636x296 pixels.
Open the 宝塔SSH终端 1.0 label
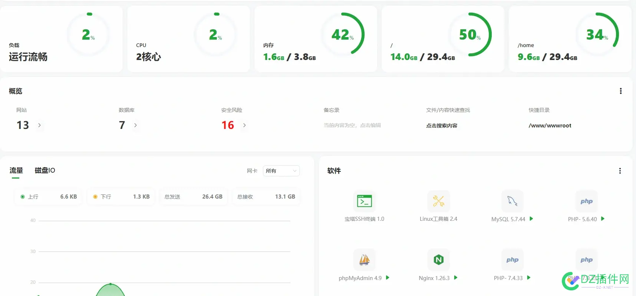(364, 219)
